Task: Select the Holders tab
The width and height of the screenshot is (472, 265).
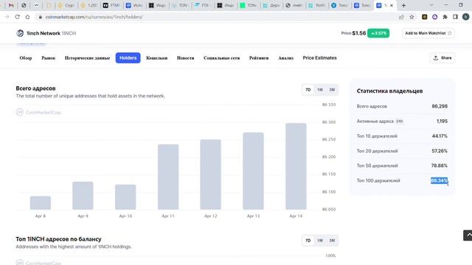Action: click(128, 57)
